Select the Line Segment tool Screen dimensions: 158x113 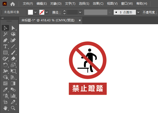point(13,47)
